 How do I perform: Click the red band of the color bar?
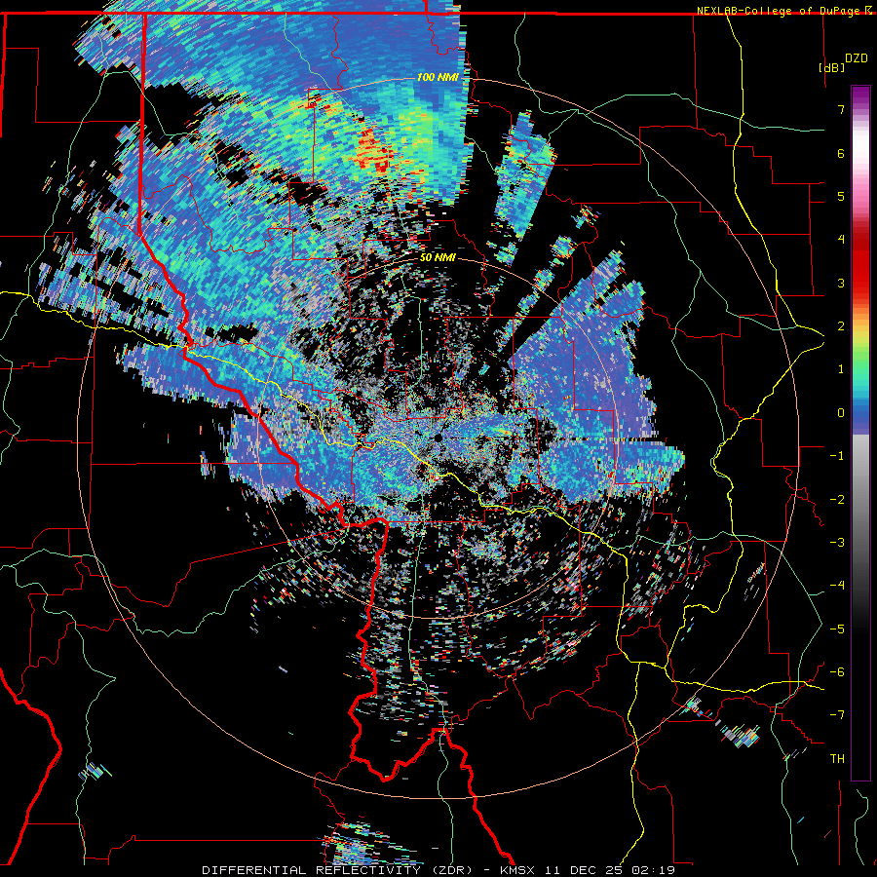(x=860, y=263)
